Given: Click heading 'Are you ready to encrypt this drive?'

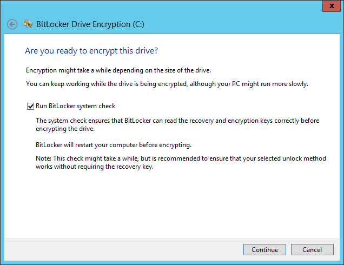Looking at the screenshot, I should click(91, 51).
